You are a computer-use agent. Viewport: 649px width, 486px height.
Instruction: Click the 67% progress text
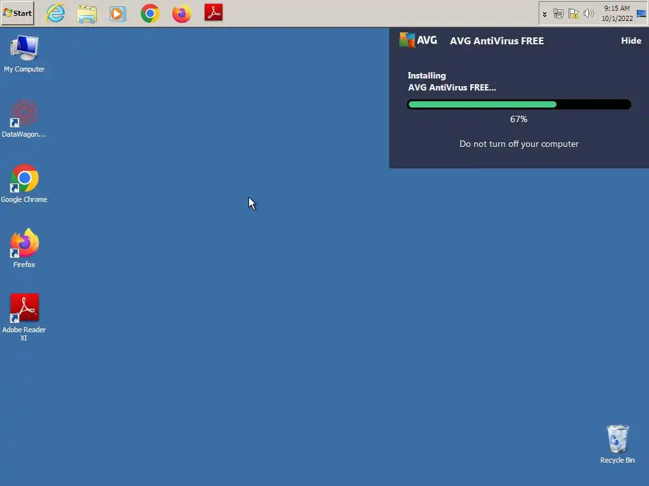point(518,119)
